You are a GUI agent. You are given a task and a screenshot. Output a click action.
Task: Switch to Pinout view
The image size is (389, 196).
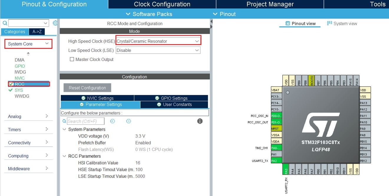click(300, 24)
